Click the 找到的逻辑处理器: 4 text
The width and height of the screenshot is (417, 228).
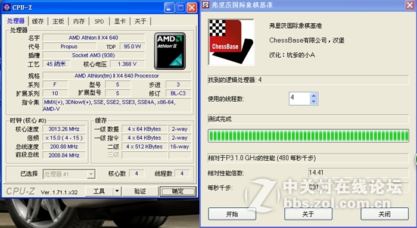(x=235, y=80)
